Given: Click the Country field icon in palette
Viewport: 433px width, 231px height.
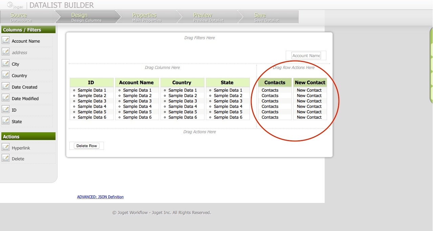Looking at the screenshot, I should click(6, 75).
